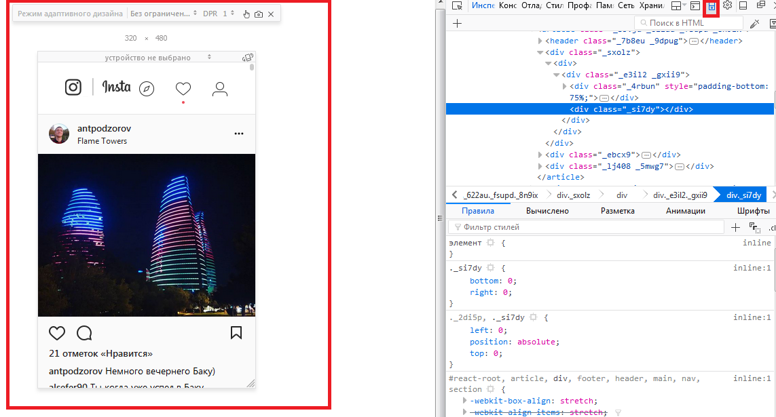Expand the div _1j408 _5mwg7 node
Image resolution: width=776 pixels, height=417 pixels.
540,167
